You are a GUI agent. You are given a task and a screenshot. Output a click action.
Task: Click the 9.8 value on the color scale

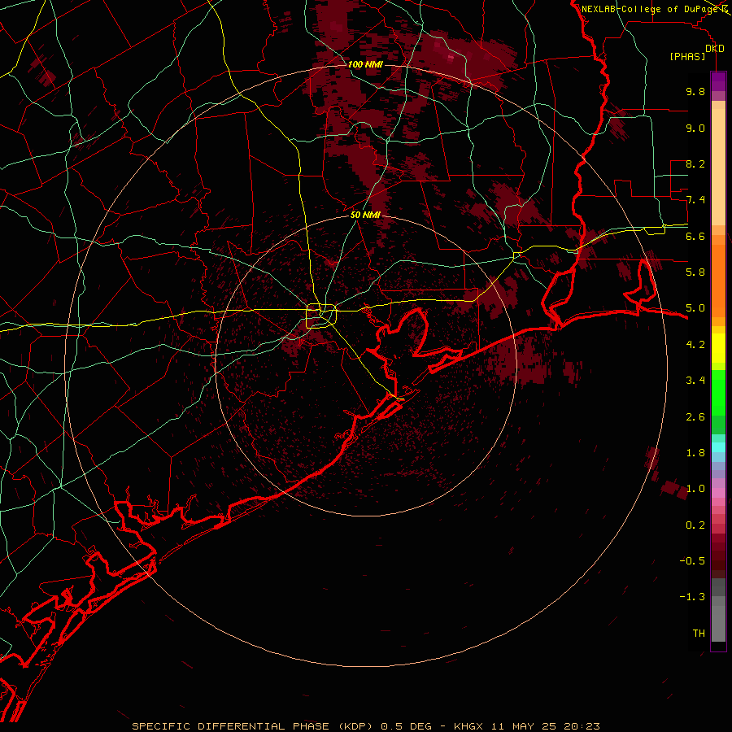(695, 91)
